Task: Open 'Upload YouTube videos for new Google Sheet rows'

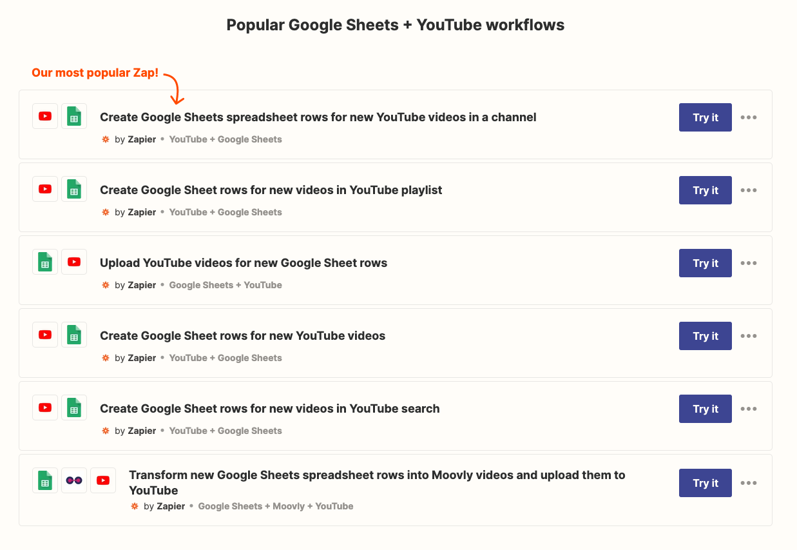Action: click(244, 263)
